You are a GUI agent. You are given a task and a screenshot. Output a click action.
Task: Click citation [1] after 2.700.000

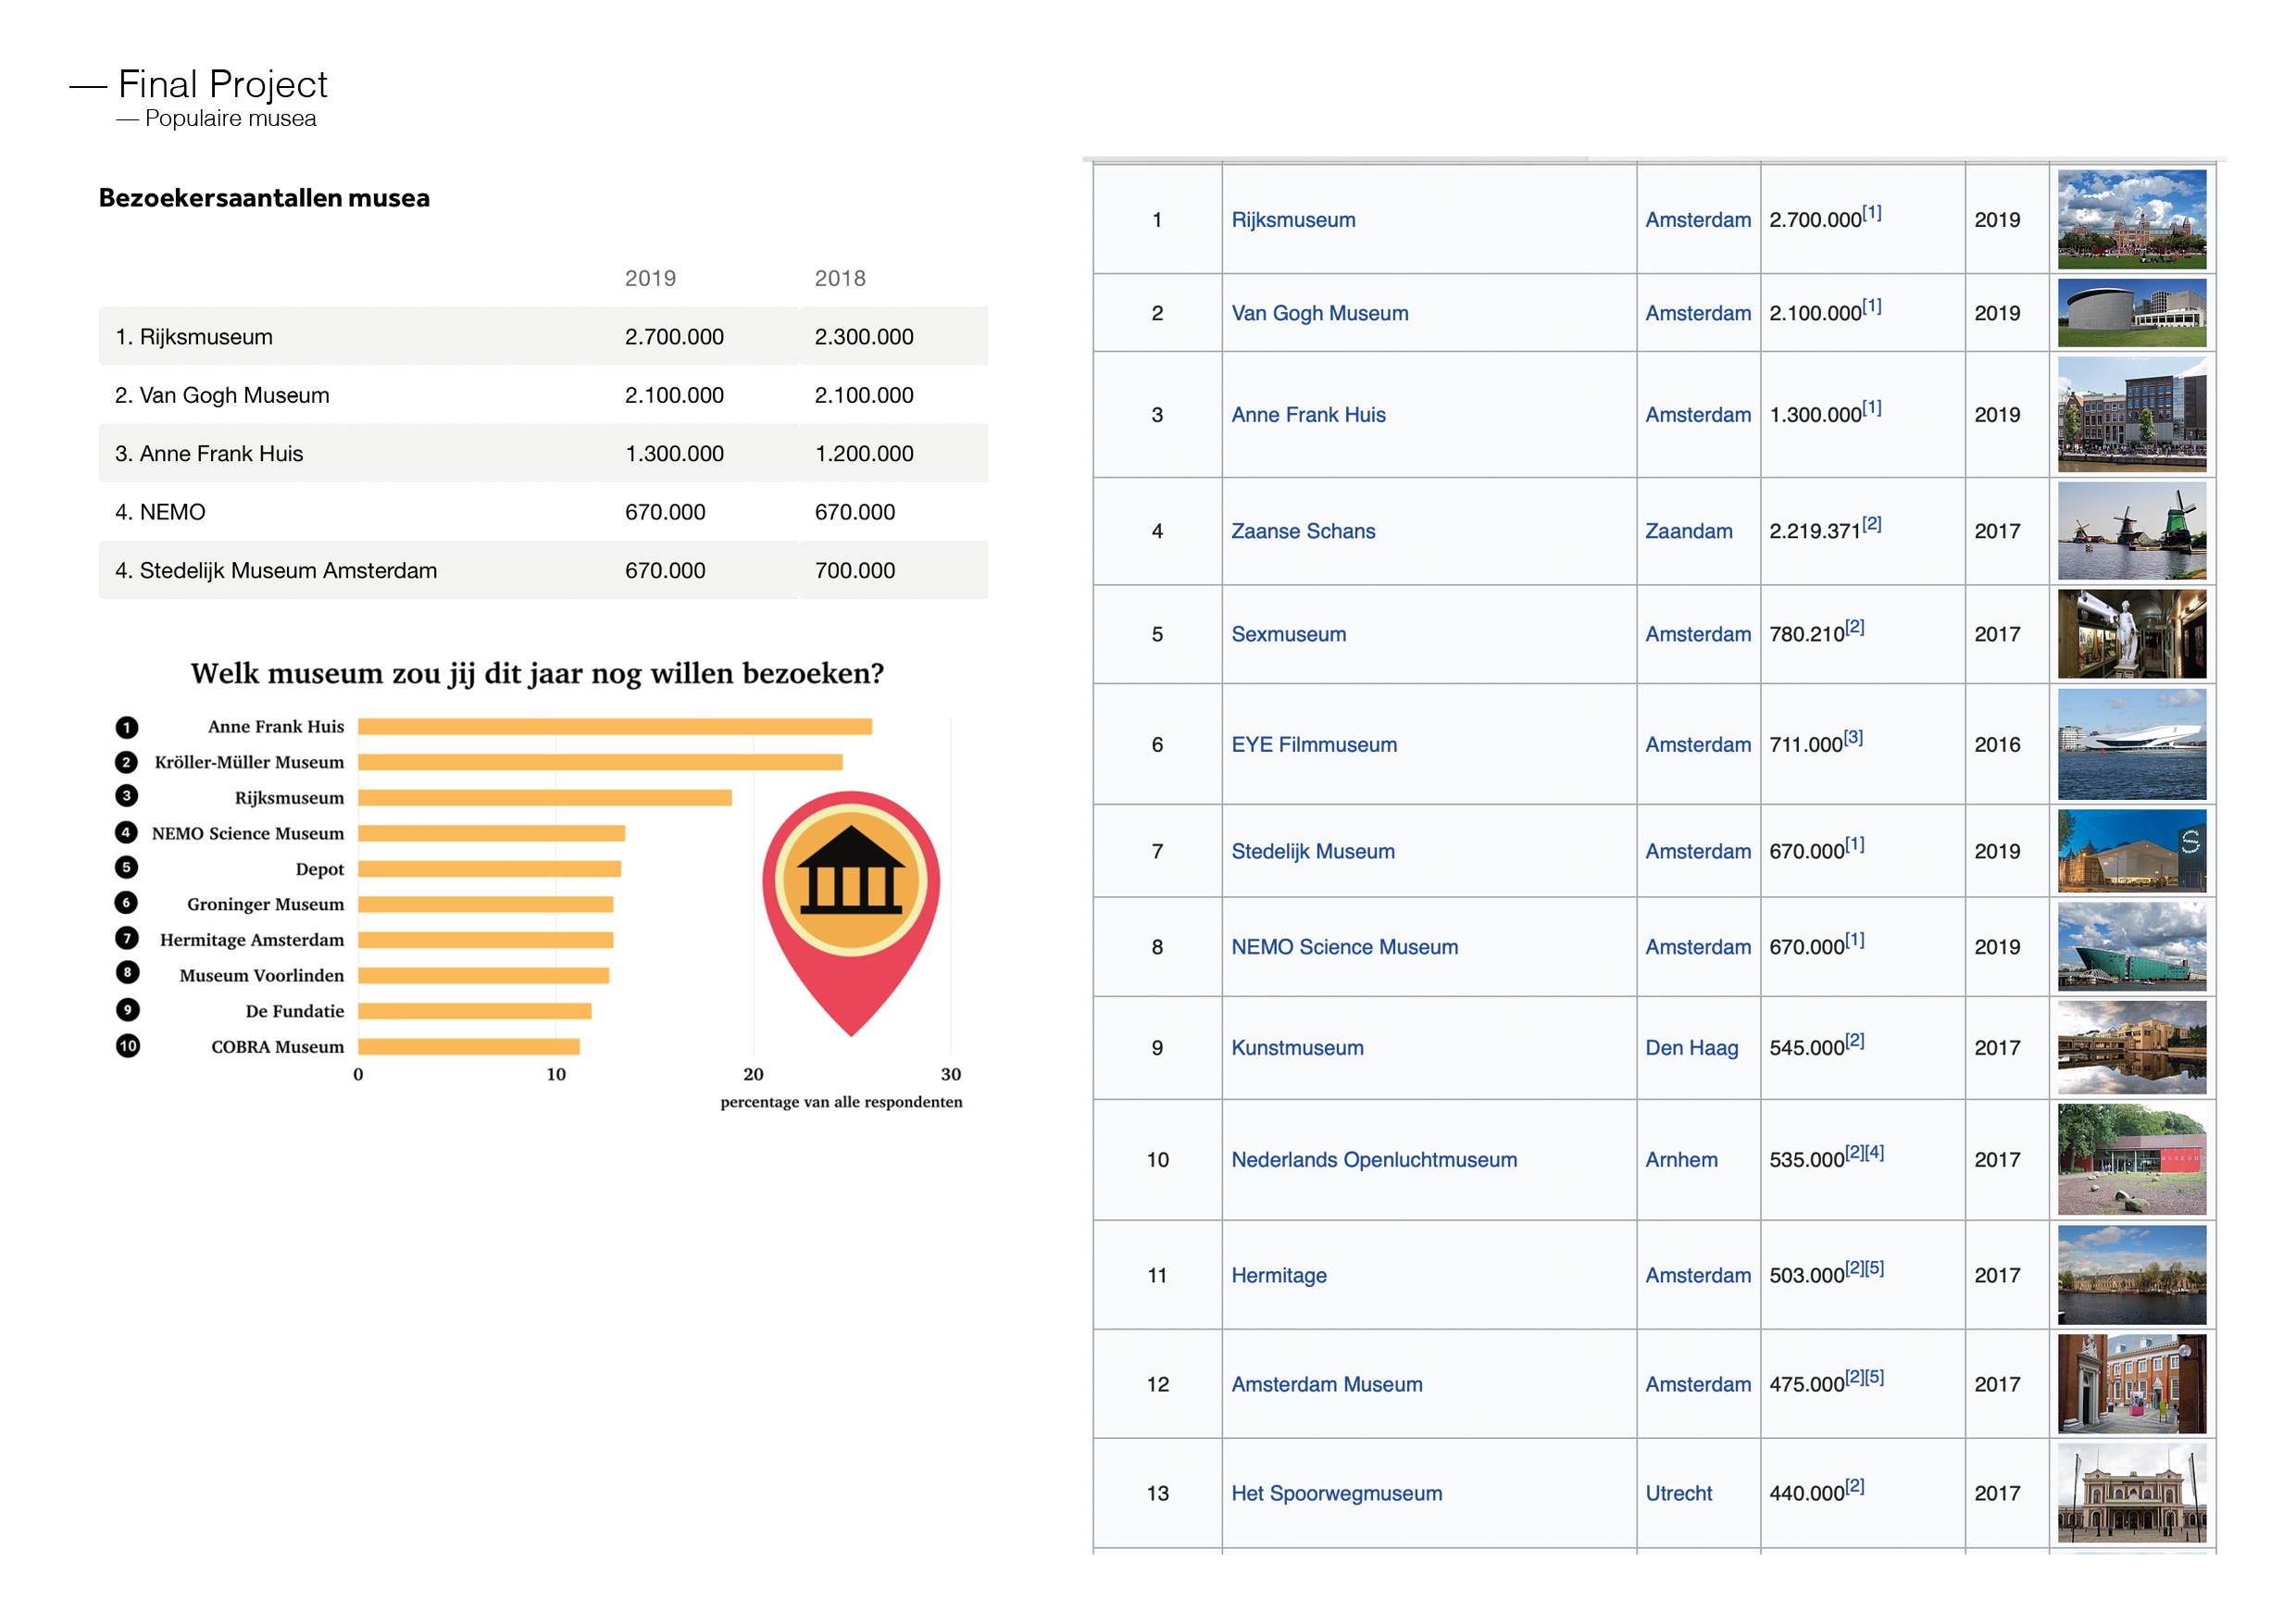1872,213
